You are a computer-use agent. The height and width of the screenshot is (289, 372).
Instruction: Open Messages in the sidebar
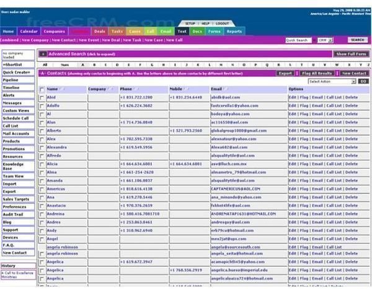(x=18, y=103)
